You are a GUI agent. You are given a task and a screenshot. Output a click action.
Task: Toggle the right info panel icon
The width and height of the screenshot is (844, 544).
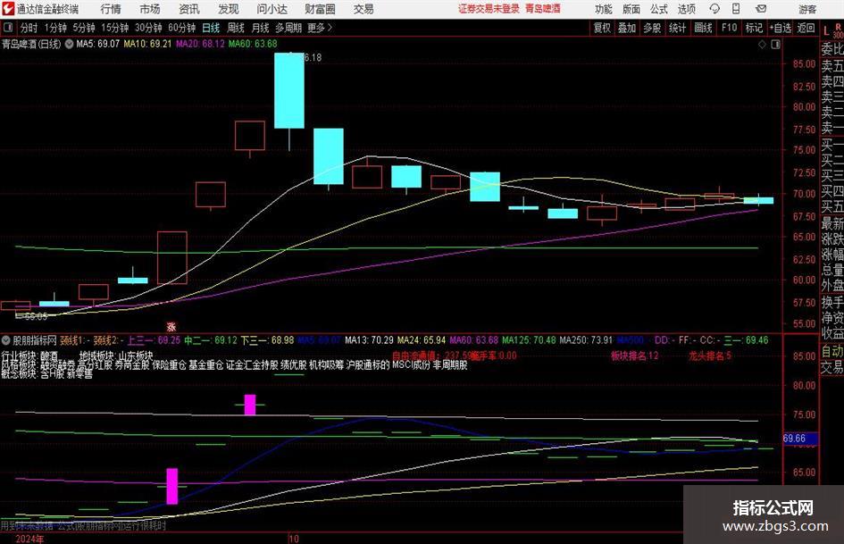coord(775,45)
